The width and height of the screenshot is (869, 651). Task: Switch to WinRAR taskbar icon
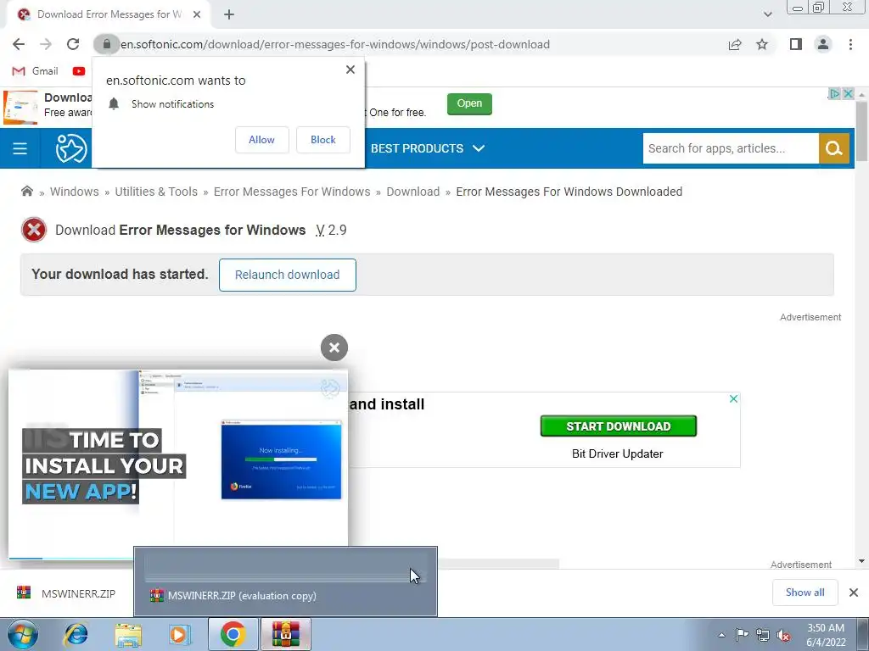click(x=285, y=634)
